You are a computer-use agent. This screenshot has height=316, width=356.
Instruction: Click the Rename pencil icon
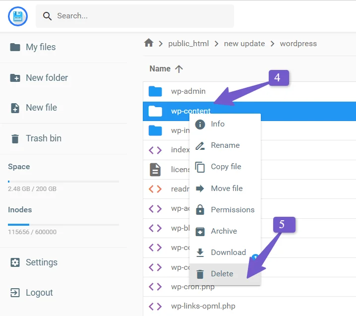point(200,146)
